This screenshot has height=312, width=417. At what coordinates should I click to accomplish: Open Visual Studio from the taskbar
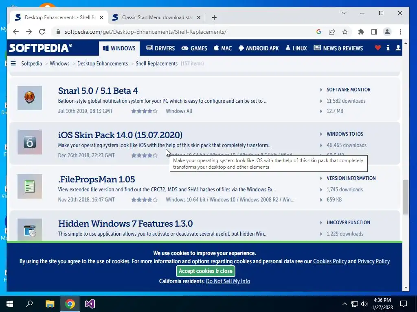click(x=90, y=304)
